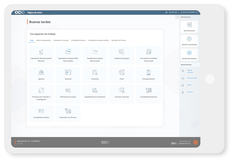The image size is (233, 162).
Task: Open the María Gómez user menu
Action: 190,12
